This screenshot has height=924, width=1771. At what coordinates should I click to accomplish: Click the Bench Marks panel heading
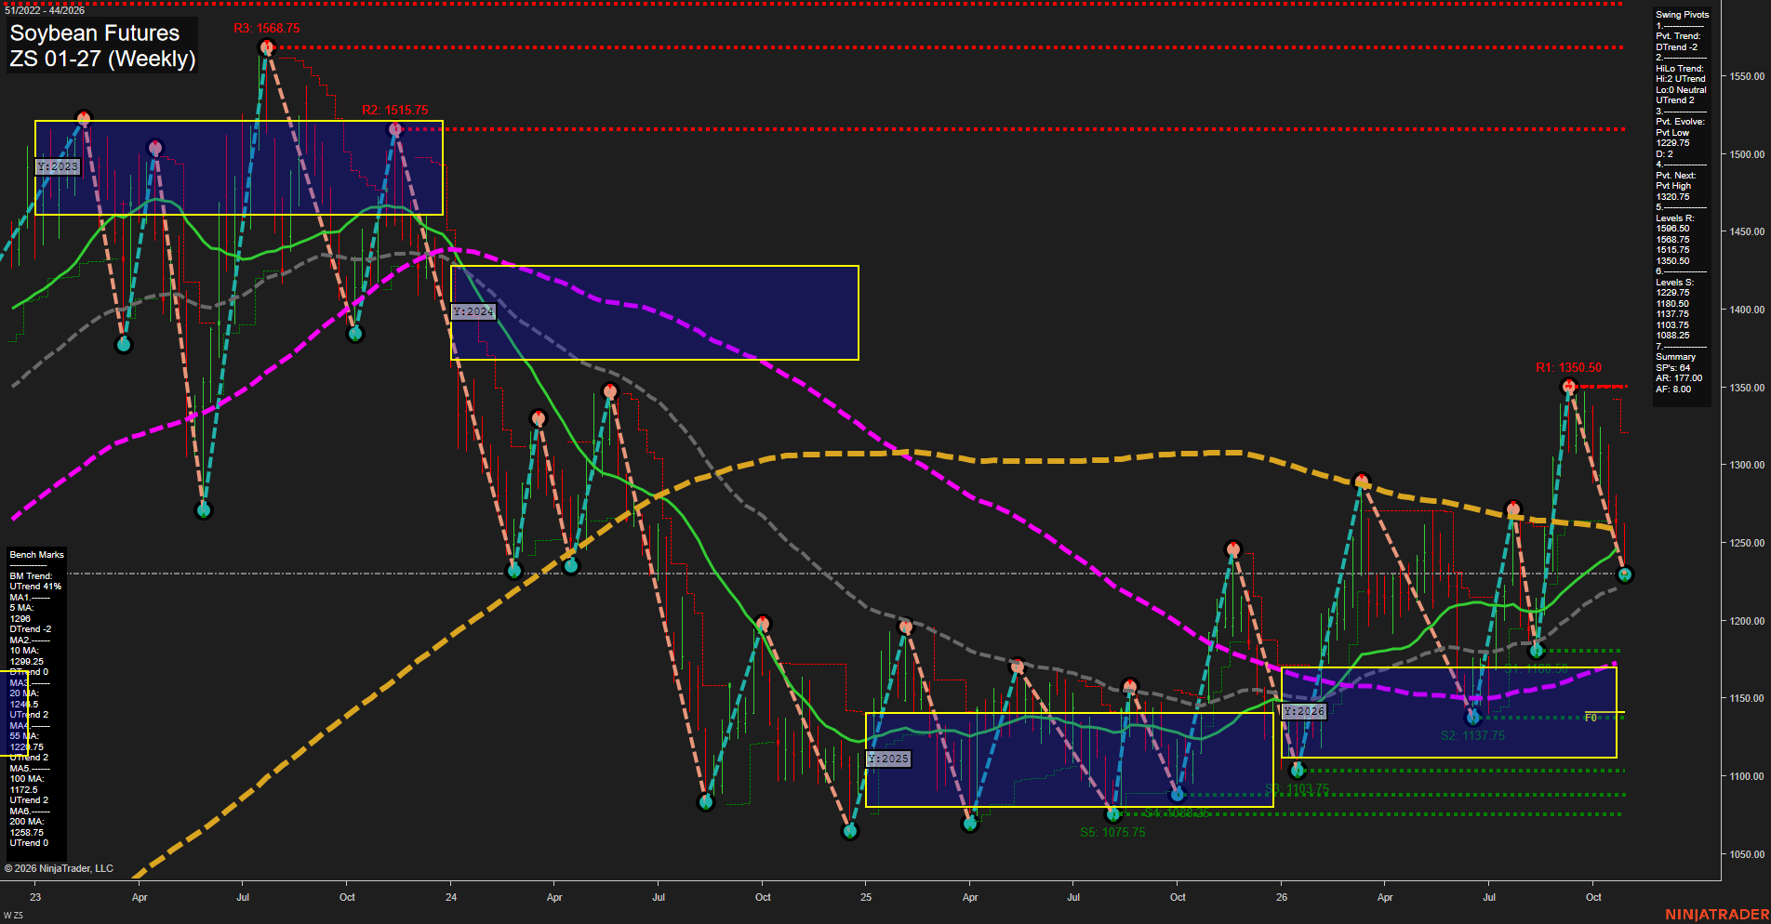37,555
